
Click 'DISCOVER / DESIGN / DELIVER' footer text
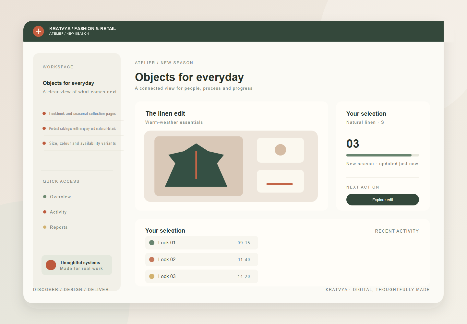tap(71, 290)
